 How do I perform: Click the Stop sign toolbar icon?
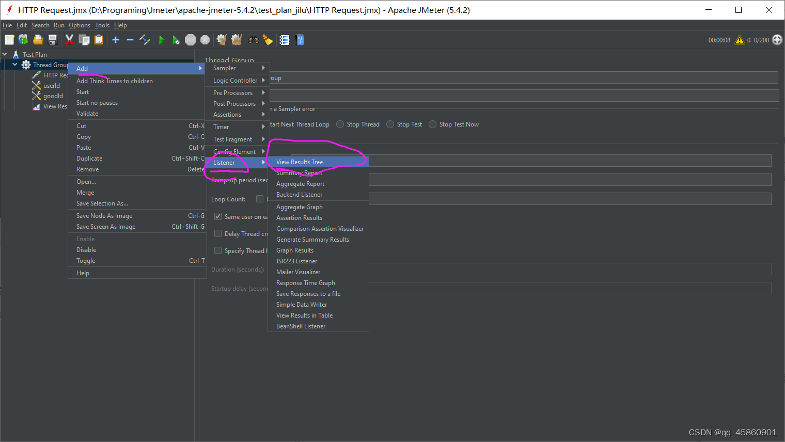coord(191,40)
